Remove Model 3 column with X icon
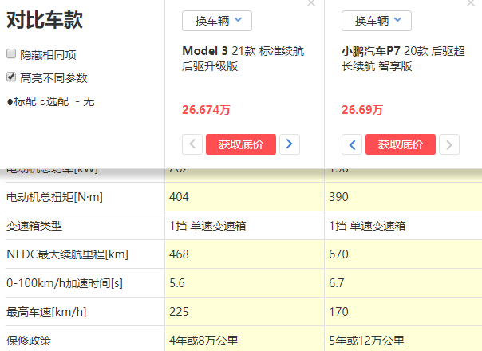This screenshot has width=482, height=351. pyautogui.click(x=311, y=3)
